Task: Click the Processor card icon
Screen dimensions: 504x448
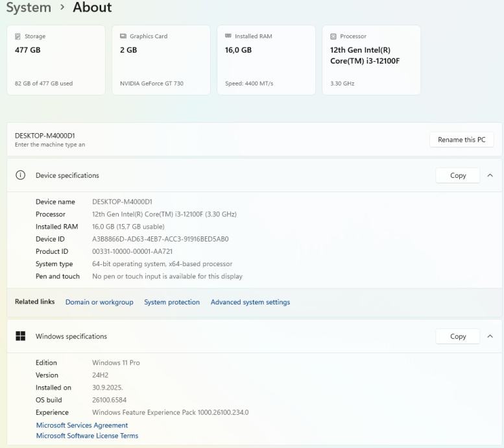Action: tap(333, 36)
